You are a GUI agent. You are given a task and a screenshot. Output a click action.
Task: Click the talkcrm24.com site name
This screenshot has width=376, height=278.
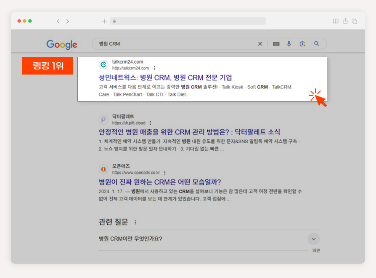127,62
